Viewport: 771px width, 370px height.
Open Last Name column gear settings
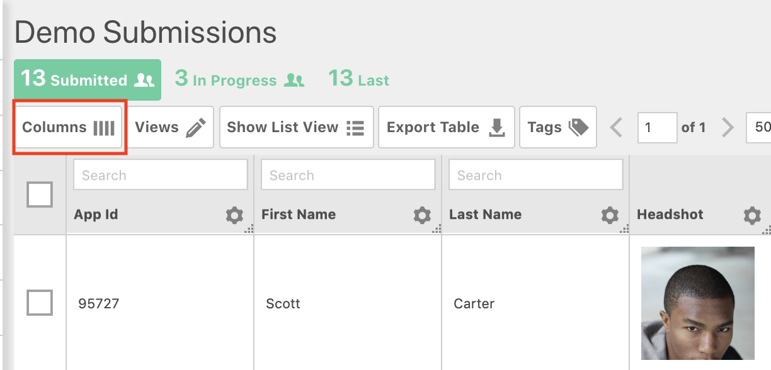click(610, 216)
